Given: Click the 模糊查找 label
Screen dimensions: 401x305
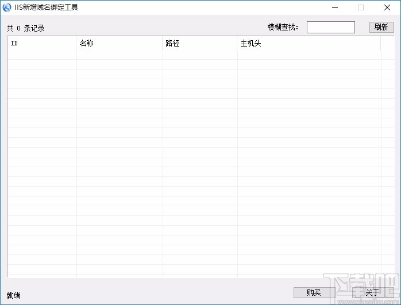Looking at the screenshot, I should pyautogui.click(x=283, y=27).
